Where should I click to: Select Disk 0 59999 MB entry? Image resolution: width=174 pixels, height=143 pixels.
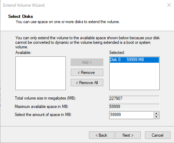point(134,60)
